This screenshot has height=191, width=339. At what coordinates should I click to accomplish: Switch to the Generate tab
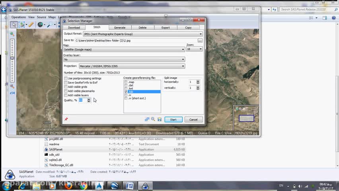pos(119,28)
